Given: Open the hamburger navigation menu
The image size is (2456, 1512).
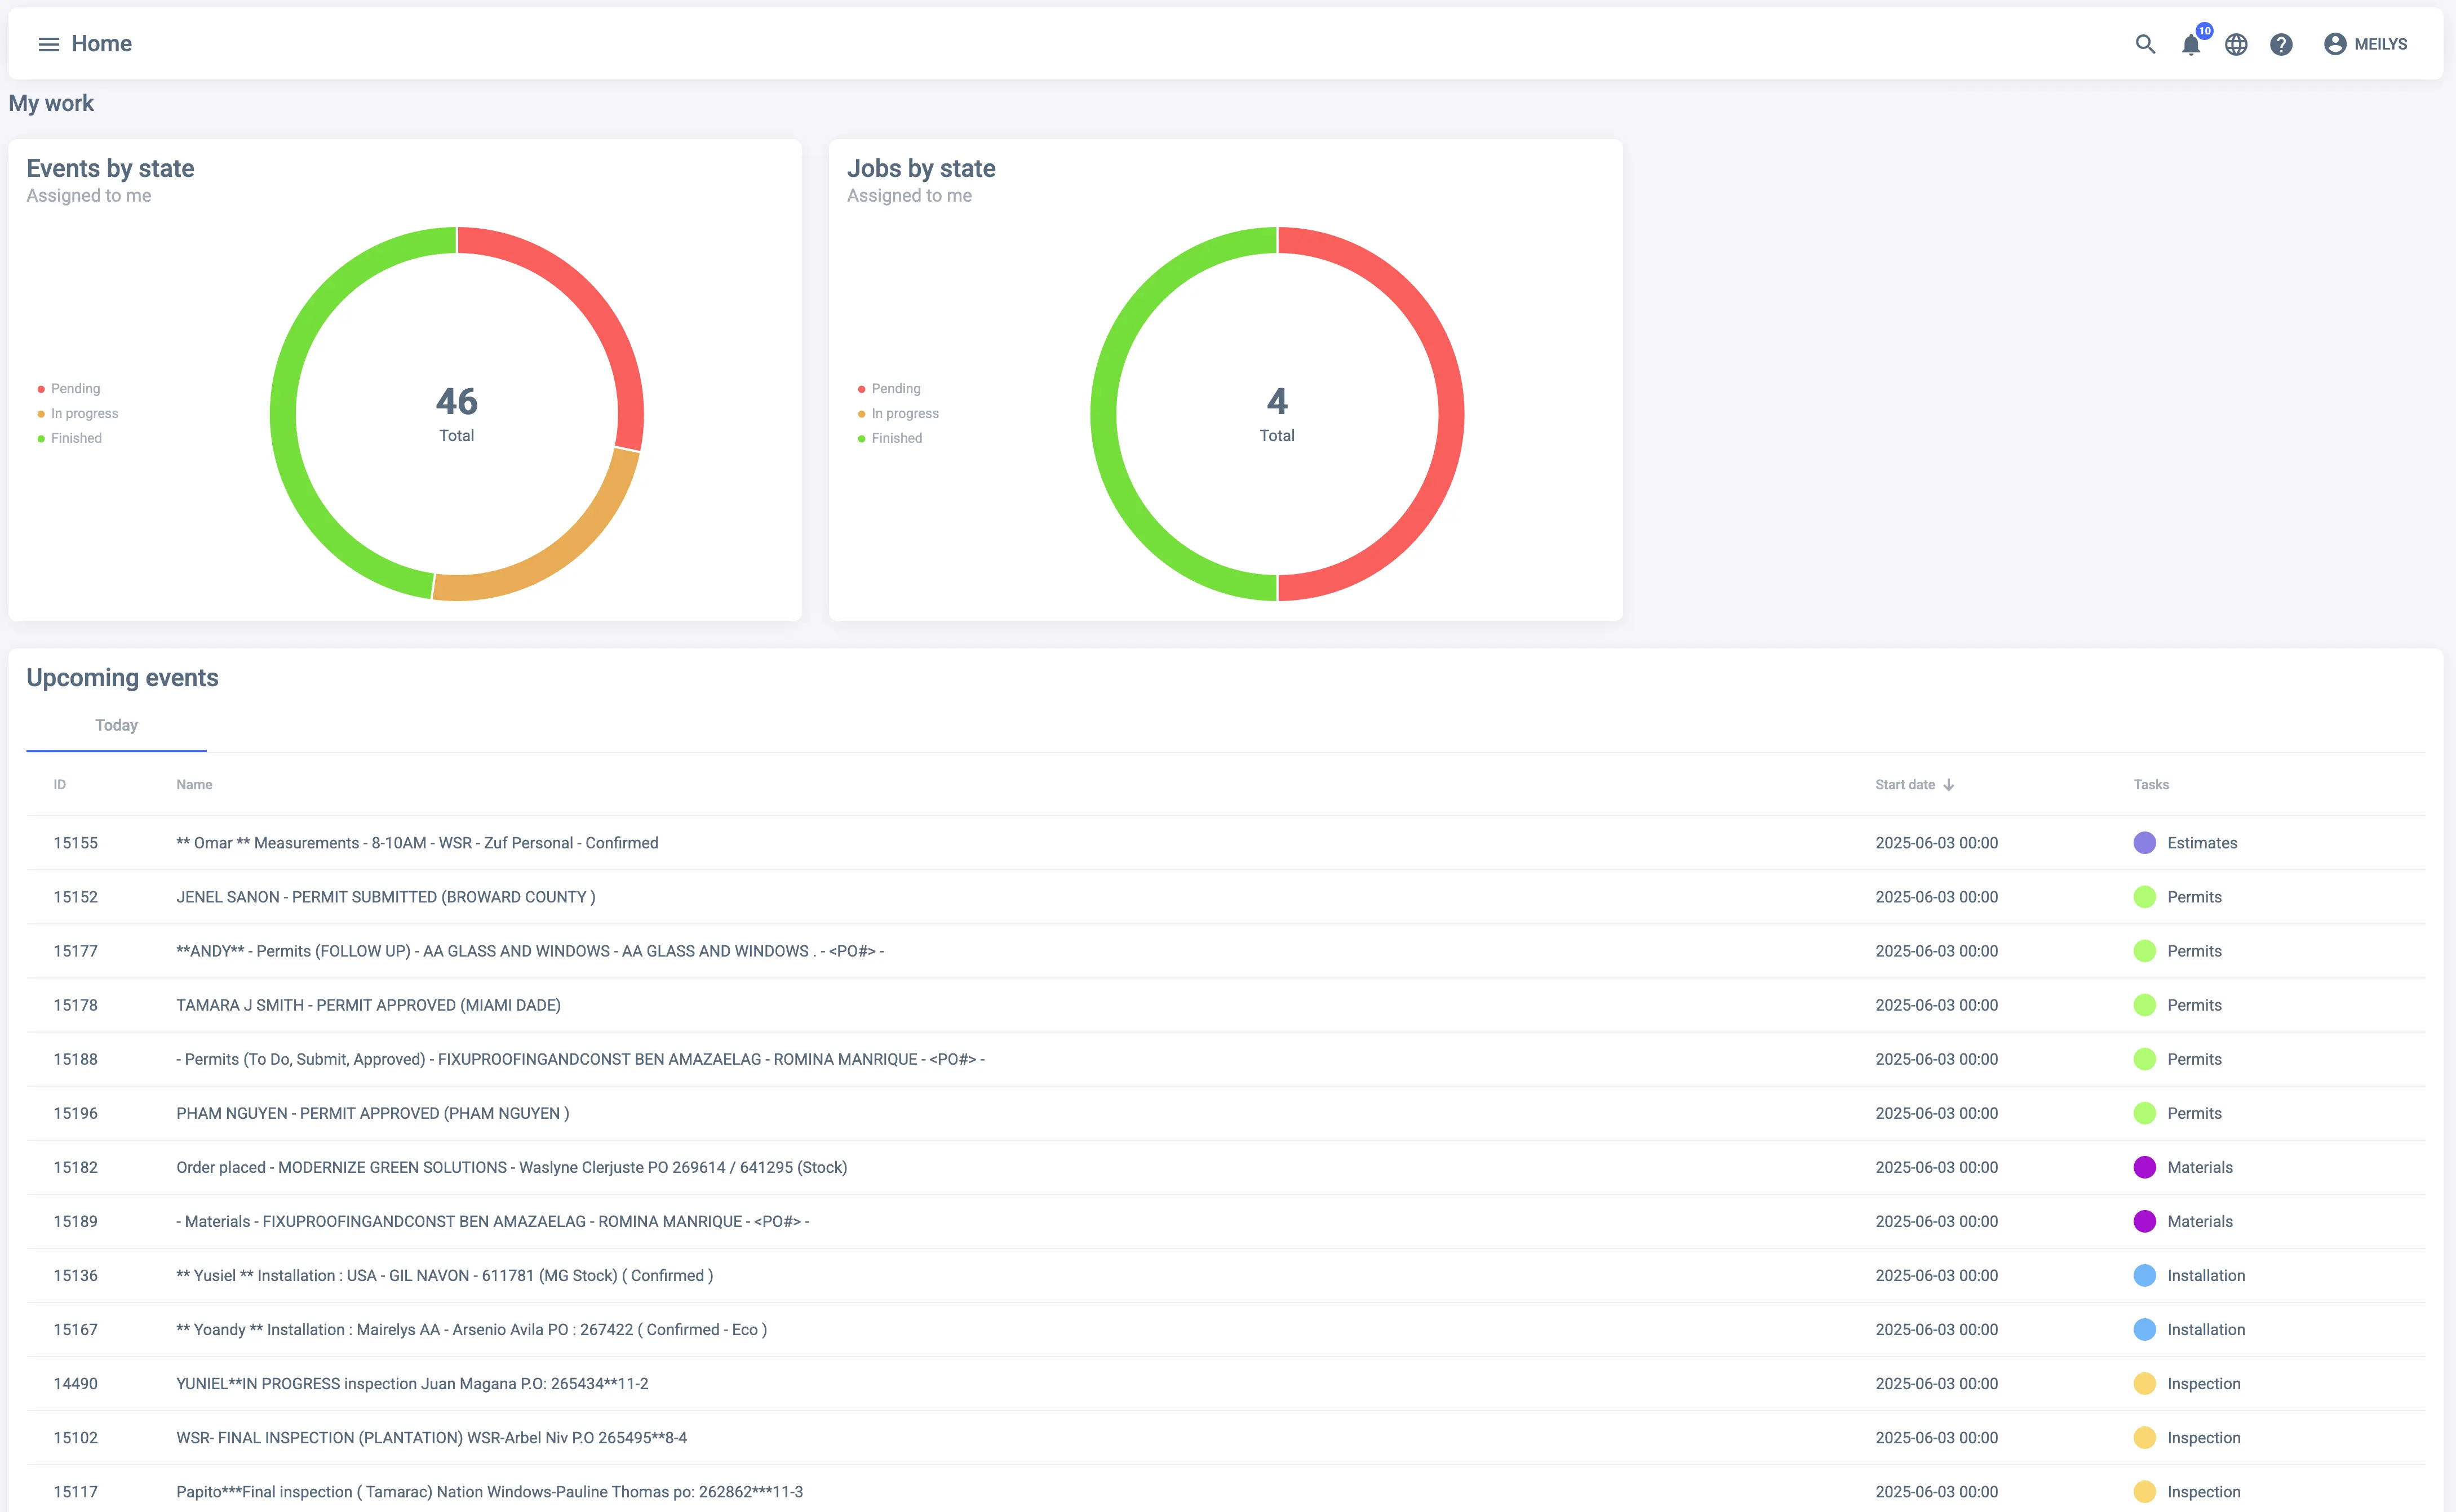Looking at the screenshot, I should click(x=48, y=44).
